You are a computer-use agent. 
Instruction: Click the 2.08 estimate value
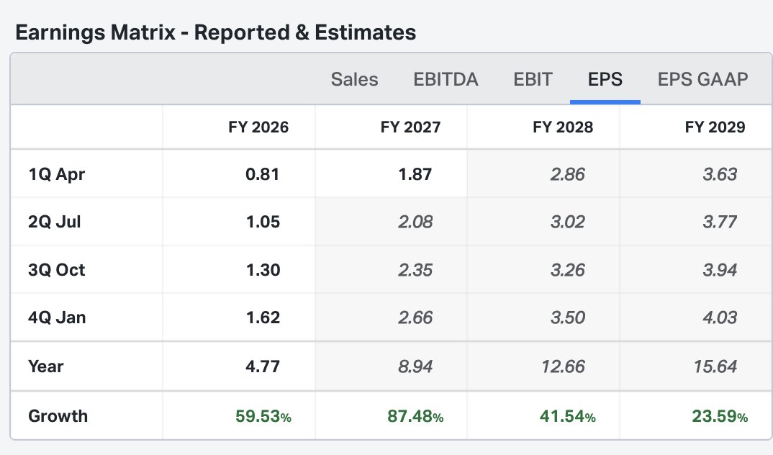click(x=415, y=222)
